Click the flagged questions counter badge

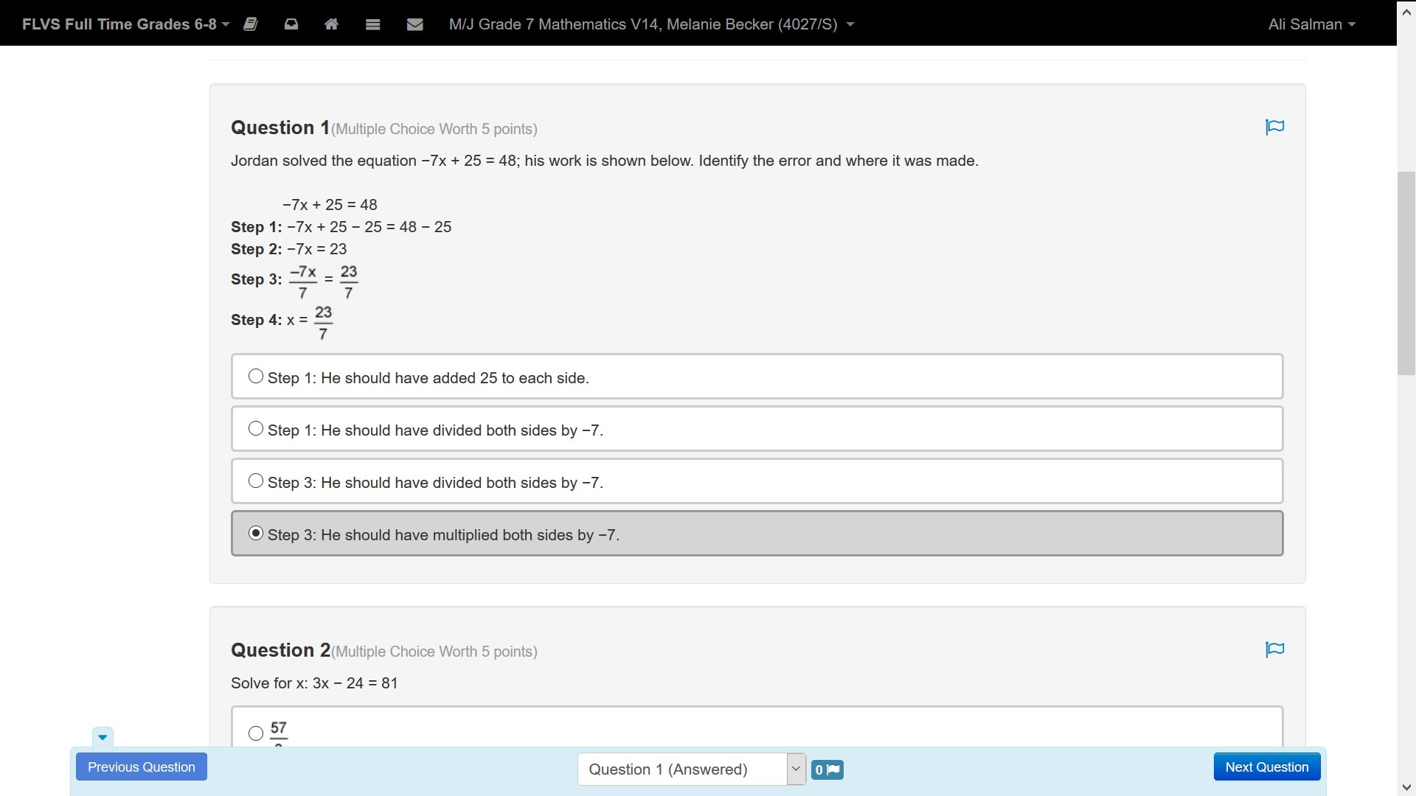(827, 769)
